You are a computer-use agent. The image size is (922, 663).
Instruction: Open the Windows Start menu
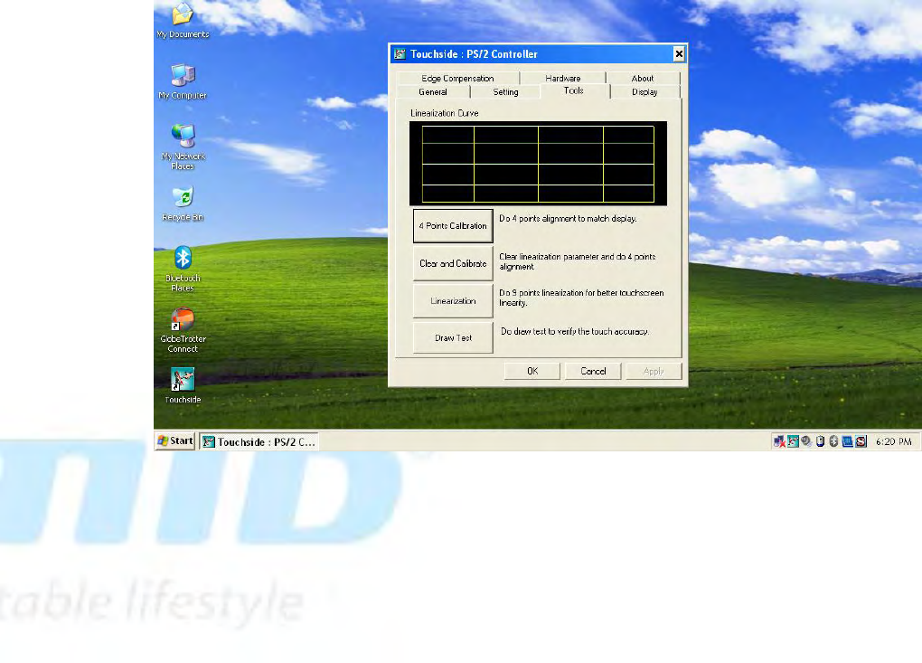click(175, 440)
